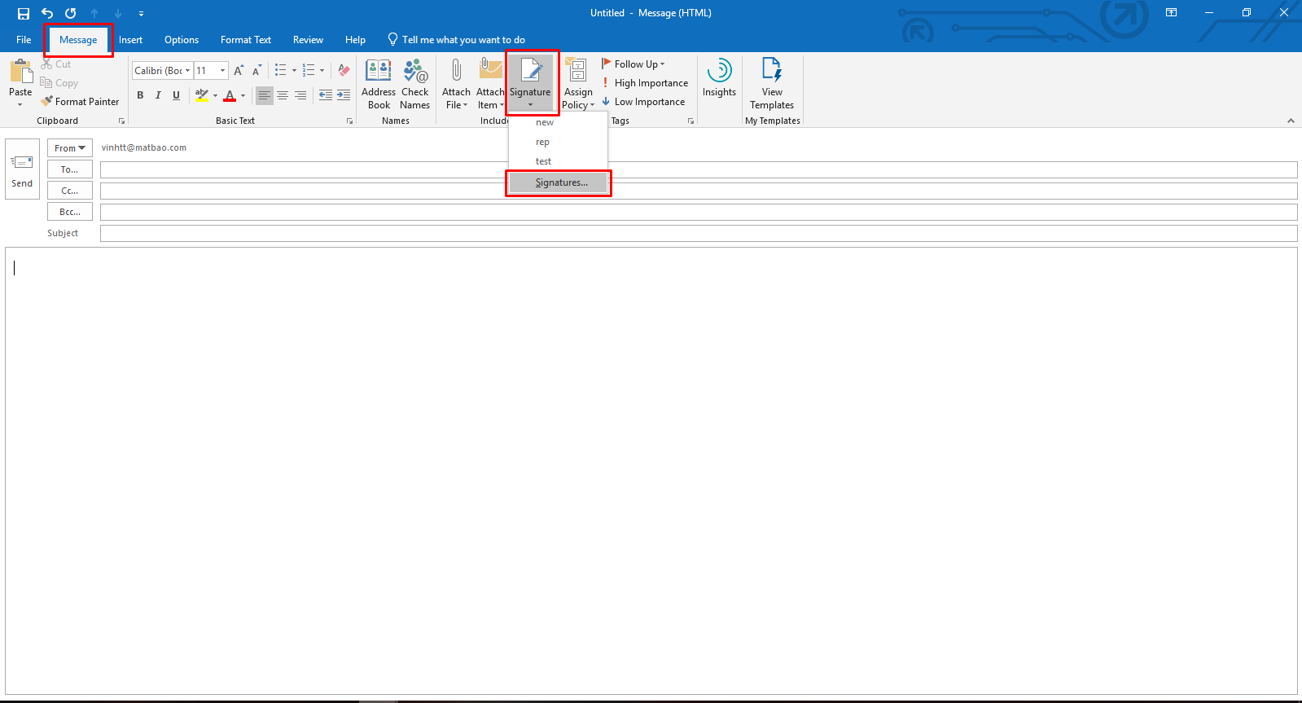Toggle bold formatting
This screenshot has height=703, width=1302.
[x=140, y=95]
